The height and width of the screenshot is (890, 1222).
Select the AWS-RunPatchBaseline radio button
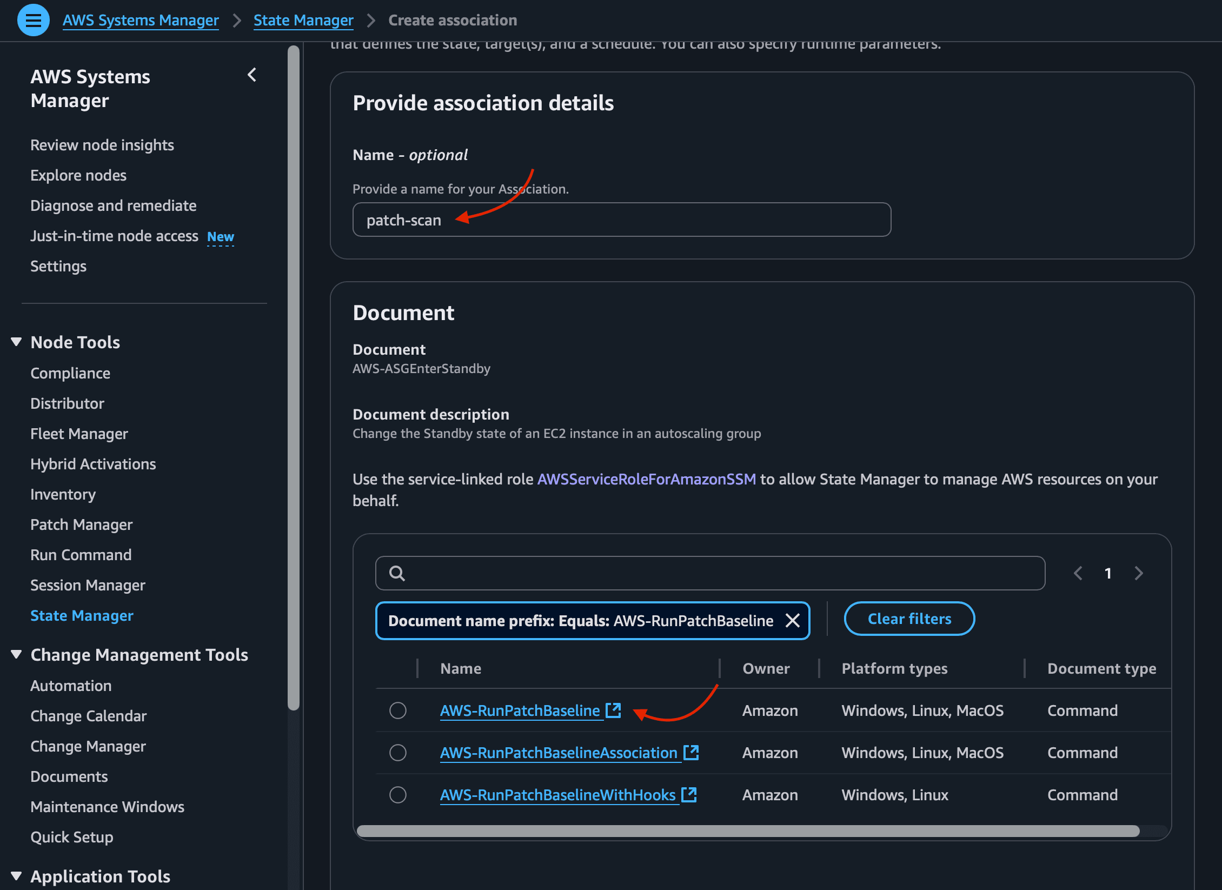(398, 710)
